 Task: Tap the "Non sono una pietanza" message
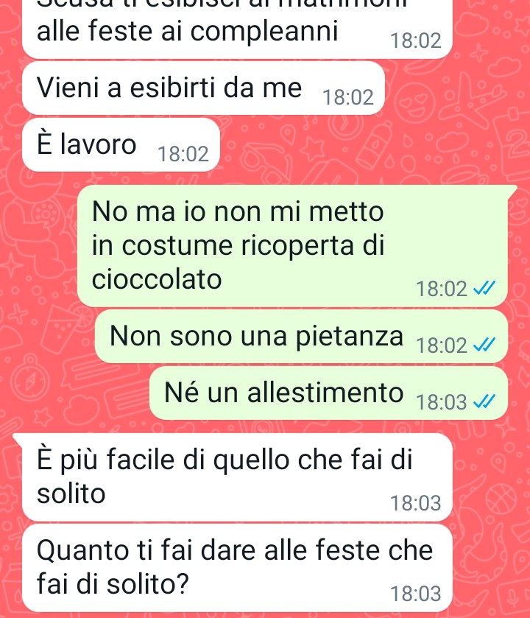tap(301, 337)
